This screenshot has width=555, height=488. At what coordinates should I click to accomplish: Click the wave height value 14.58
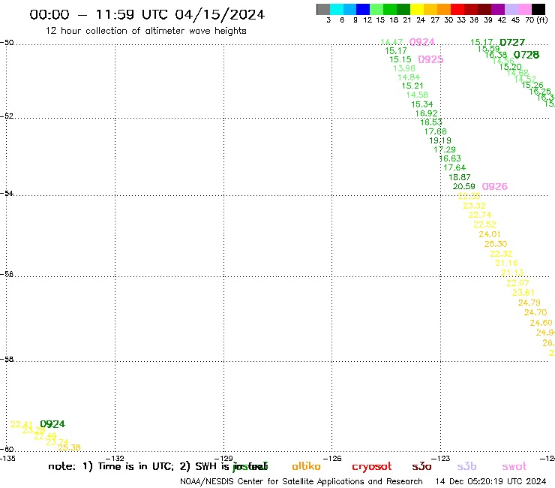tap(417, 95)
